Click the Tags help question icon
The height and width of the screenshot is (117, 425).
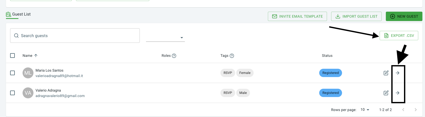click(x=232, y=56)
